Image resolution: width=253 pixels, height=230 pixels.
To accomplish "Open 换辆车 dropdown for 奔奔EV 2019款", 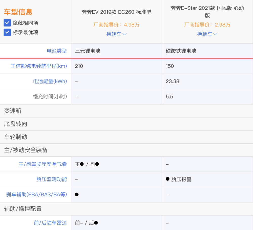I will [116, 34].
